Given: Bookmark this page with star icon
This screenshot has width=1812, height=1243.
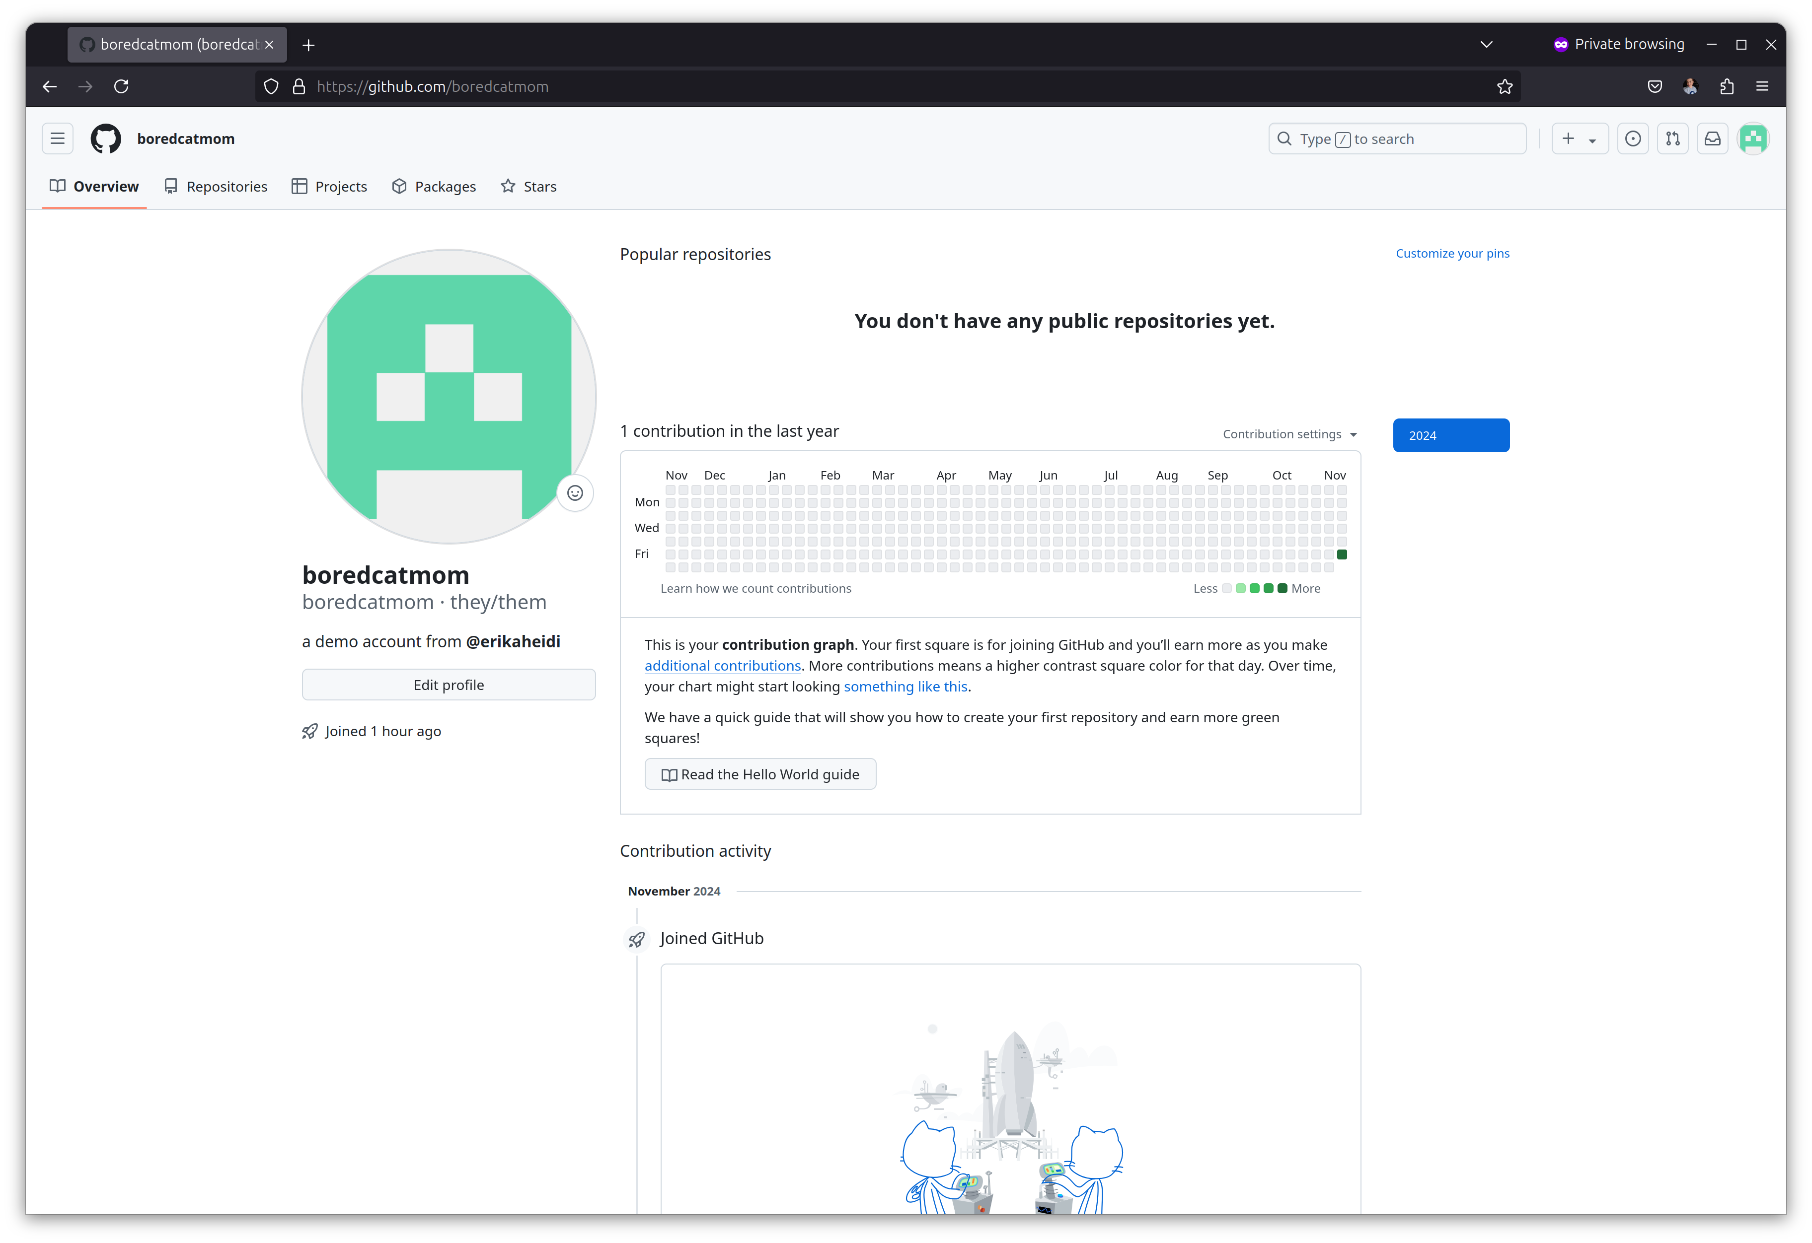Looking at the screenshot, I should click(1505, 86).
